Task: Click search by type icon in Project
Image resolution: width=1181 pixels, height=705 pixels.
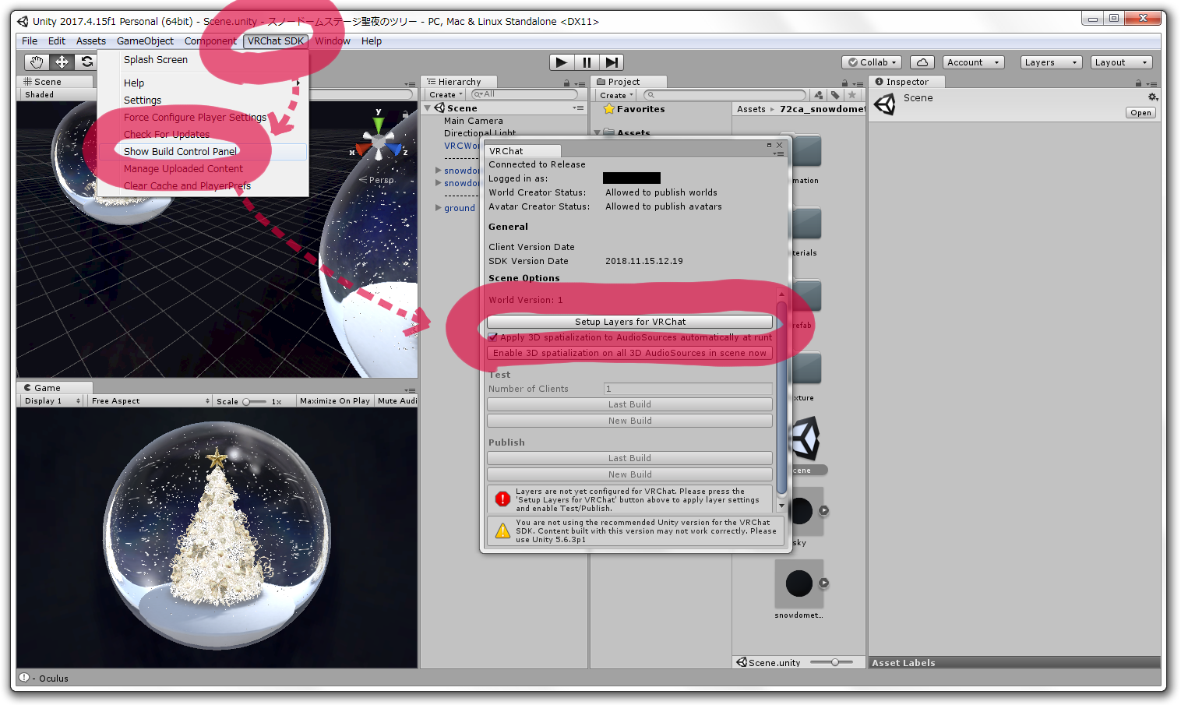Action: [818, 95]
